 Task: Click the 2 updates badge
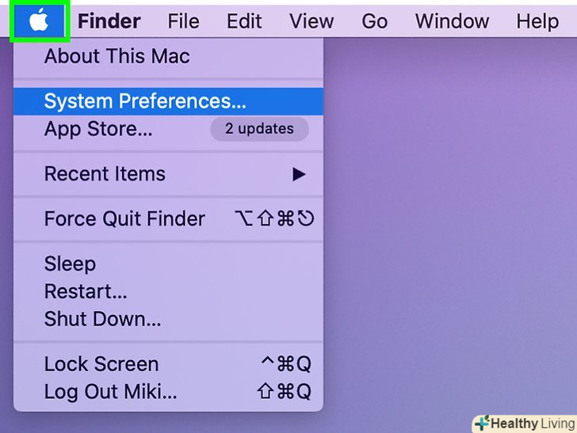(x=258, y=128)
